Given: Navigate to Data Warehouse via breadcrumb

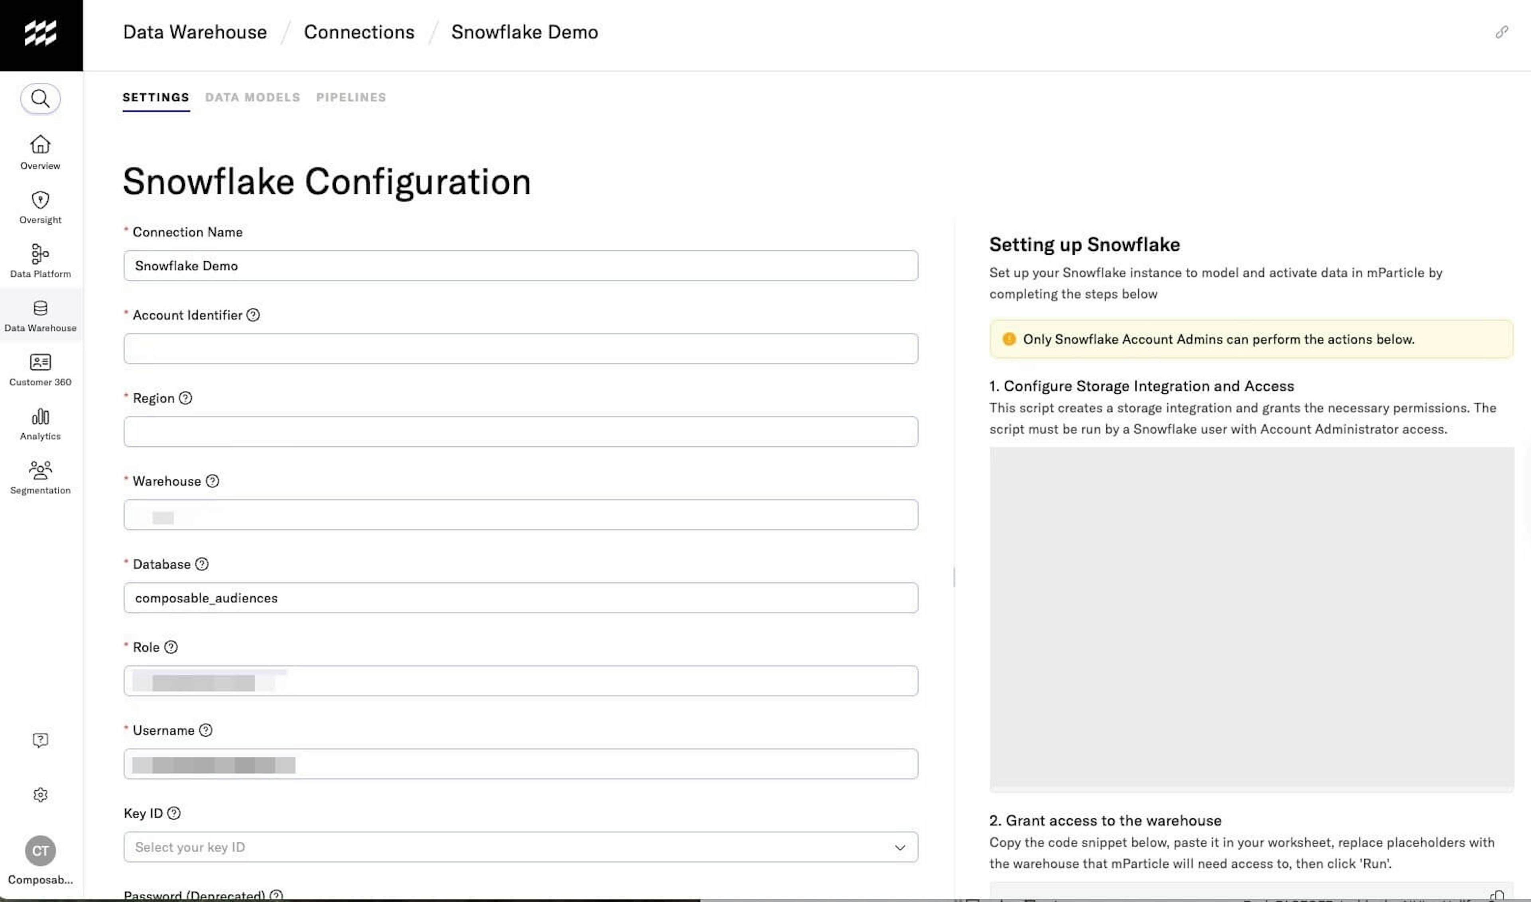Looking at the screenshot, I should coord(195,31).
